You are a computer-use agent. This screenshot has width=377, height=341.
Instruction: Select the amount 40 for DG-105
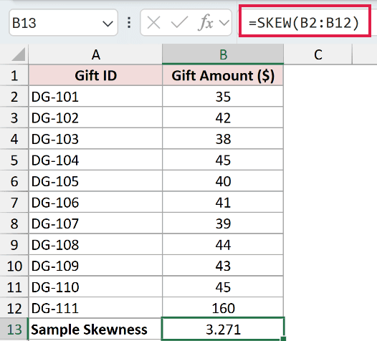pos(223,181)
